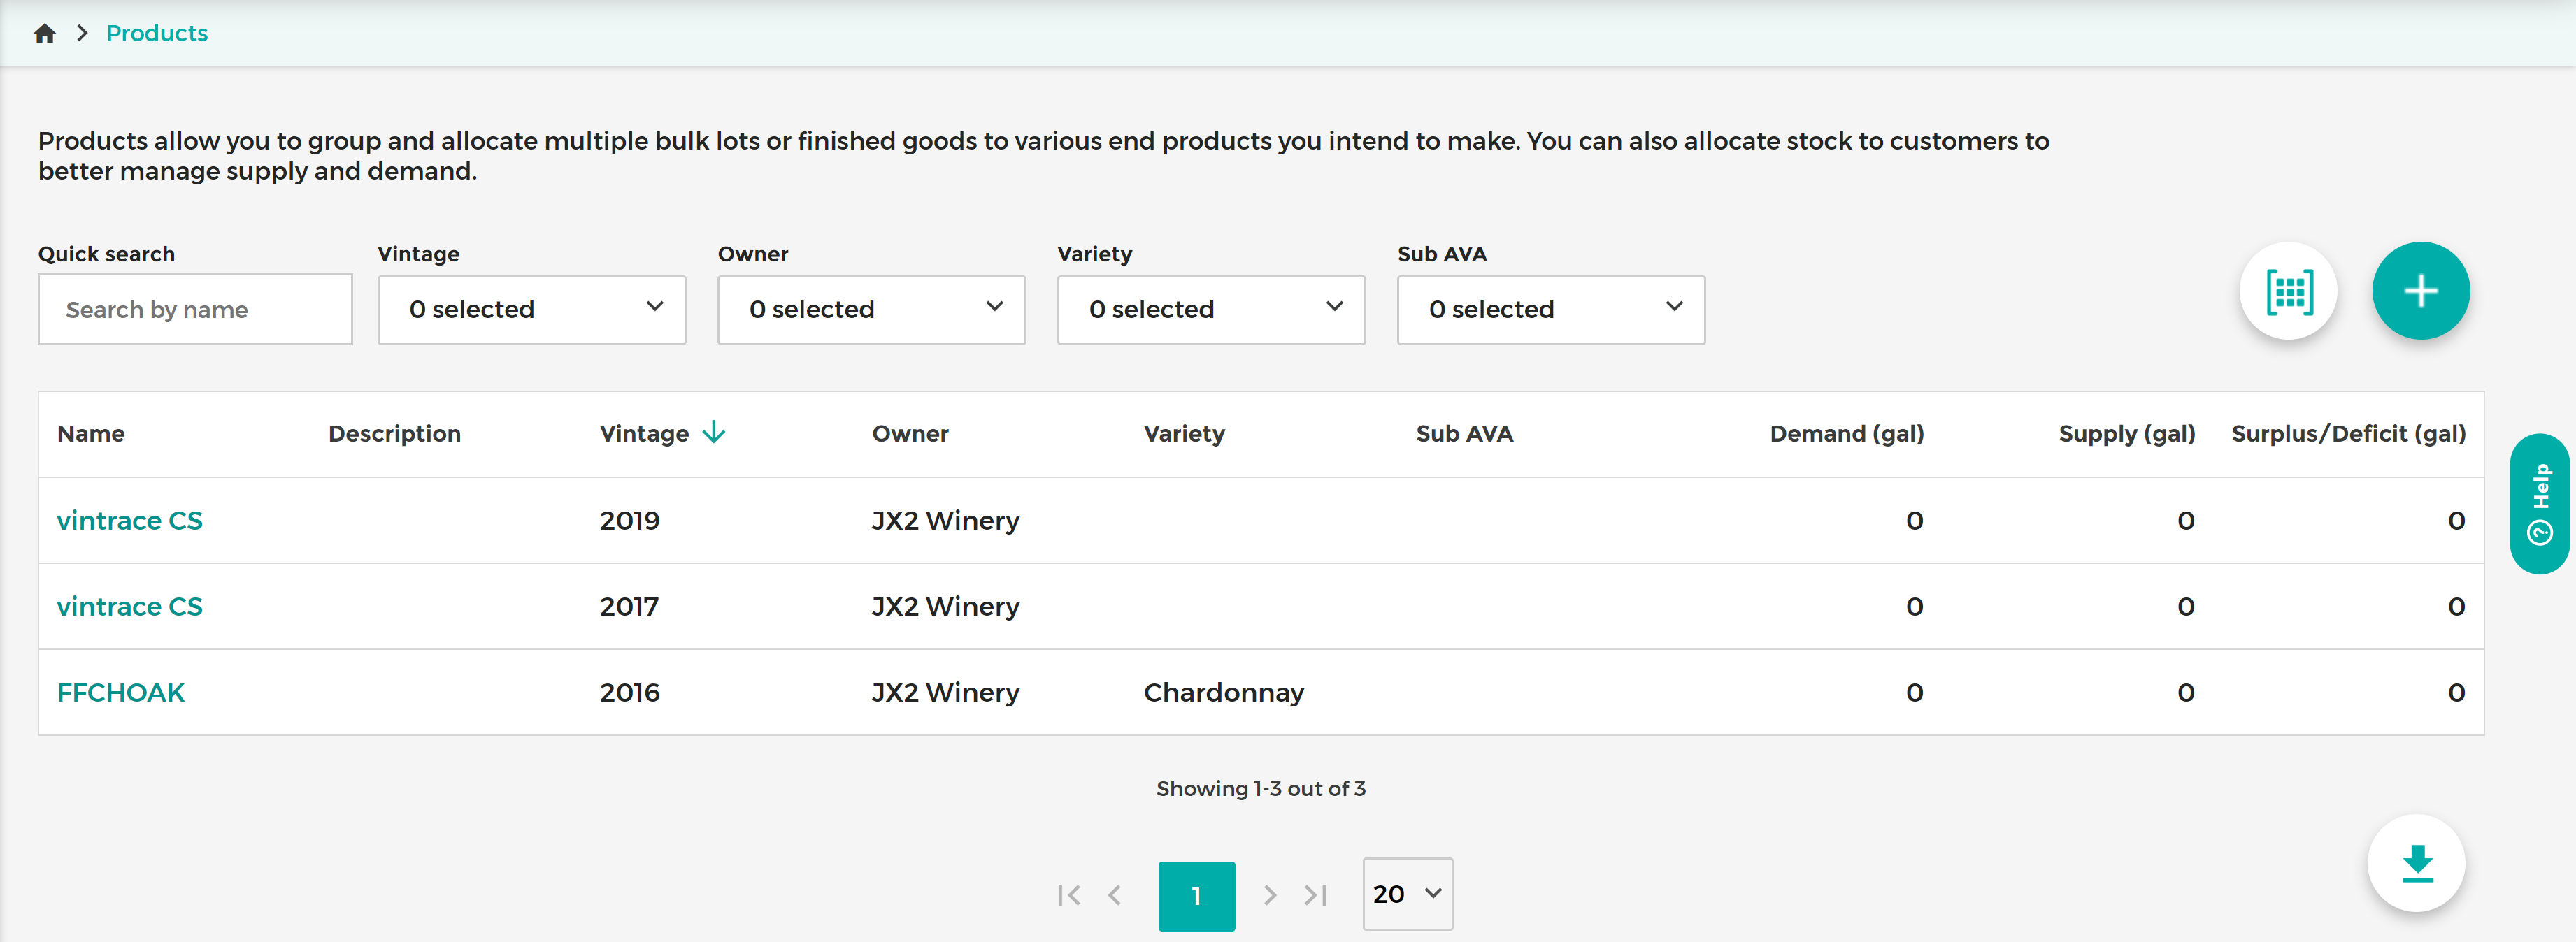Open the Sub AVA filter dropdown
The height and width of the screenshot is (942, 2576).
coord(1550,310)
